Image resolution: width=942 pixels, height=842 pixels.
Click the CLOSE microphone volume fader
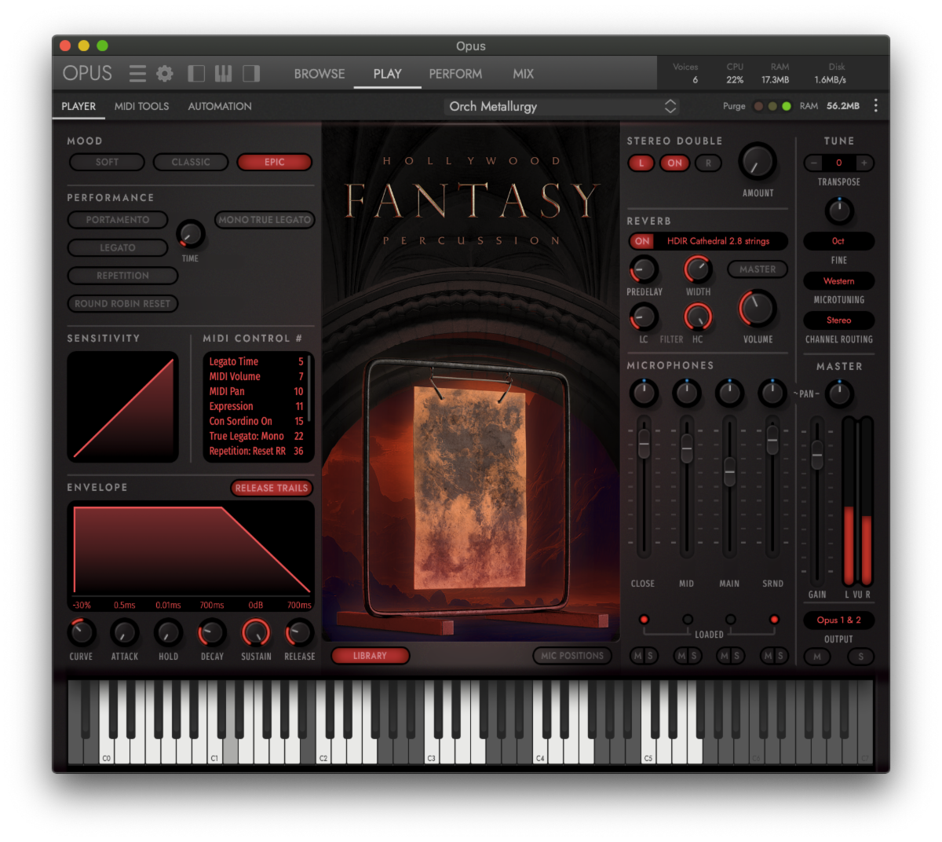(644, 445)
